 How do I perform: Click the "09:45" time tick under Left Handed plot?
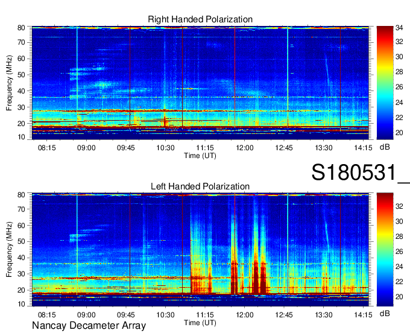(x=126, y=315)
